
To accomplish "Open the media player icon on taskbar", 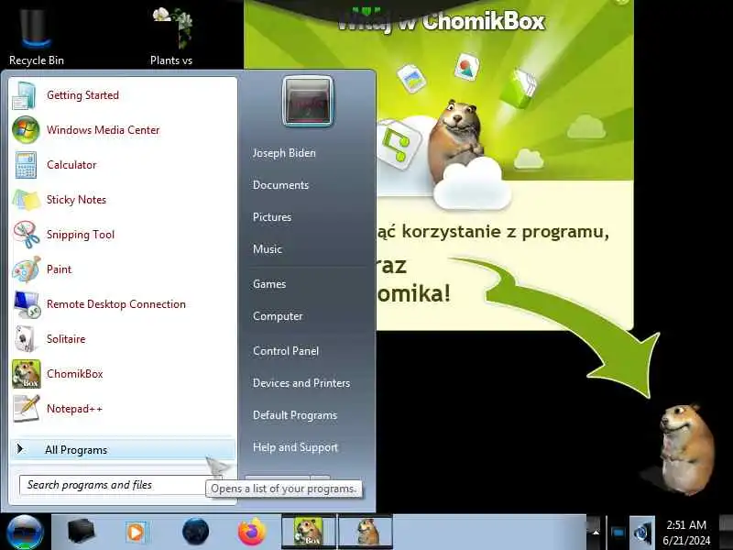I will 137,533.
